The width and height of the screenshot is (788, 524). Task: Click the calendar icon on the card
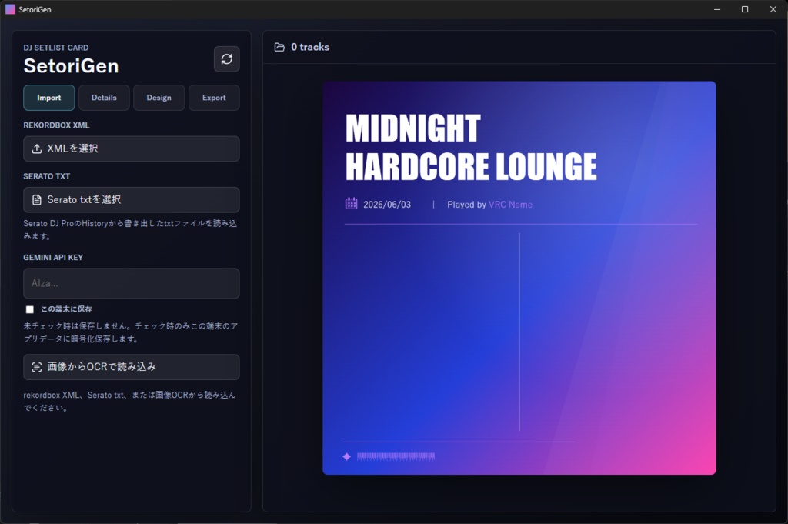pos(351,203)
